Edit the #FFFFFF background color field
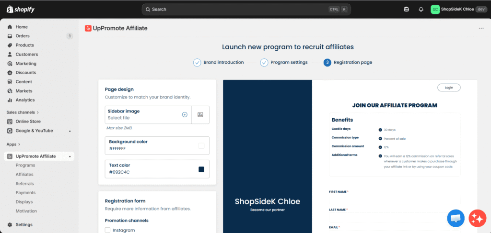This screenshot has height=233, width=491. click(157, 145)
